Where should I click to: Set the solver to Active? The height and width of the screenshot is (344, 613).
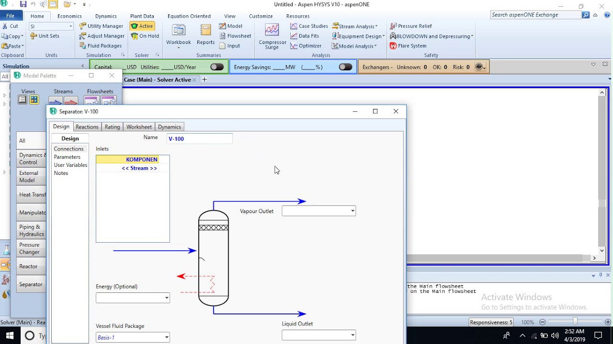point(142,26)
